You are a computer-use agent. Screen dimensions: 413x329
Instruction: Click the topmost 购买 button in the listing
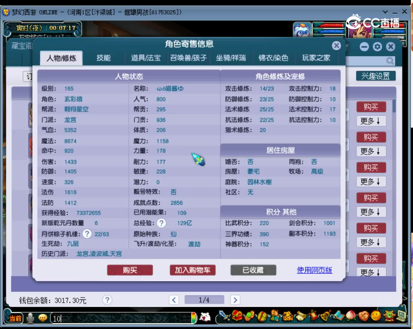click(x=371, y=107)
